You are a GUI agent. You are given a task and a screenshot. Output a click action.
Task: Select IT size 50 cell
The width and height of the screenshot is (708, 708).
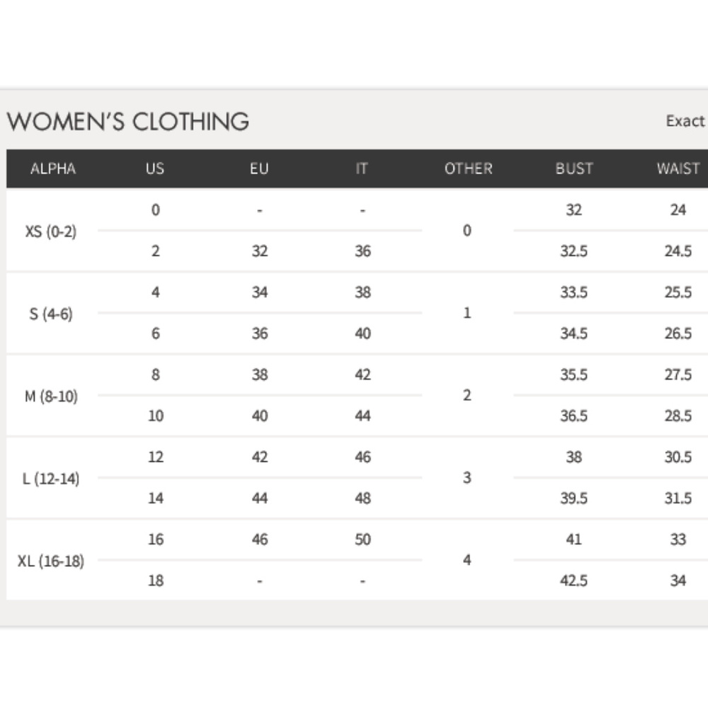pos(362,539)
